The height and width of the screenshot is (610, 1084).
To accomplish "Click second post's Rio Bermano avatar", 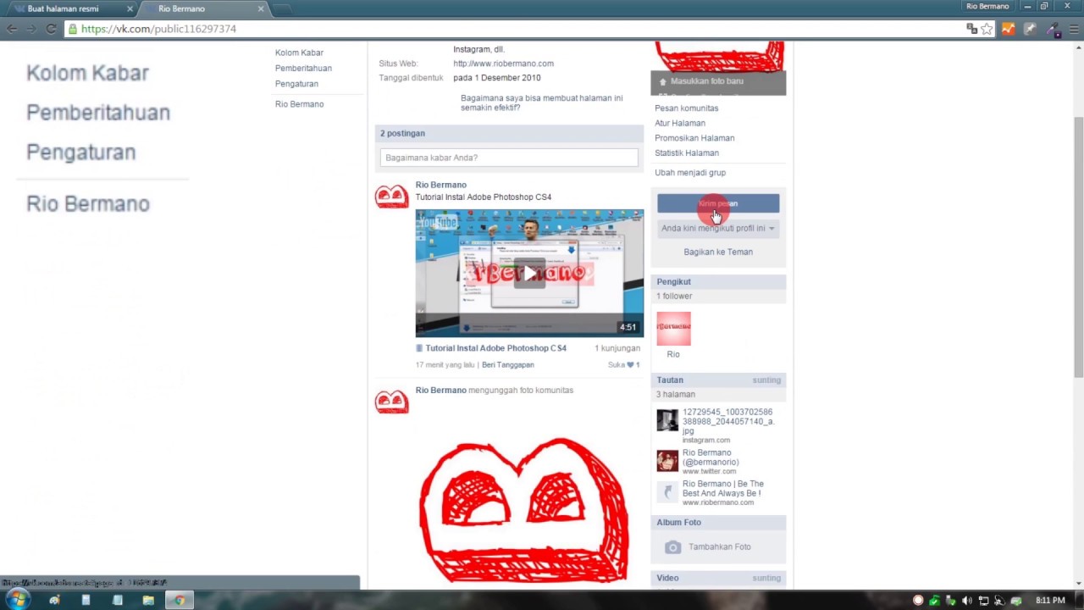I will (x=391, y=401).
